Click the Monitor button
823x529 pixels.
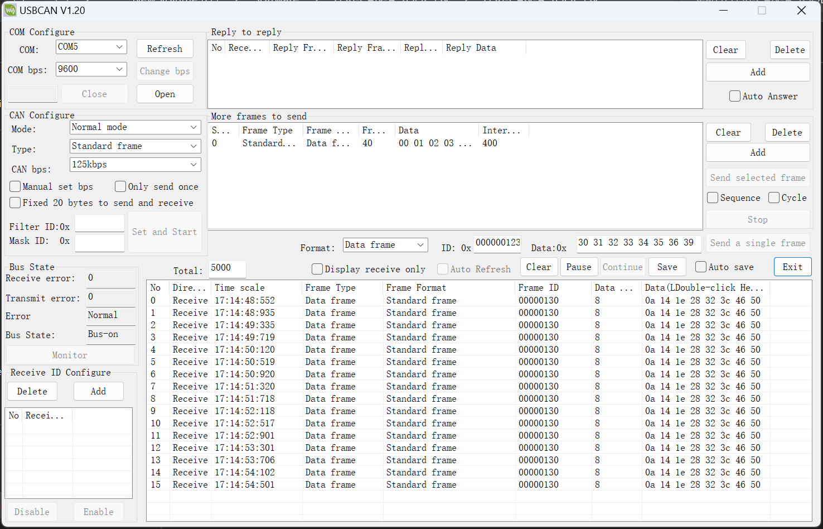(69, 355)
